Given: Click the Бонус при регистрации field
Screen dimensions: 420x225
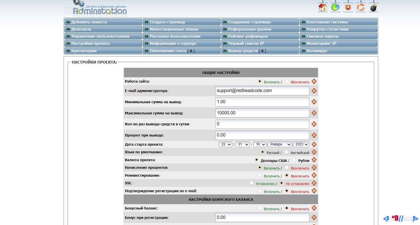Looking at the screenshot, I should (262, 217).
